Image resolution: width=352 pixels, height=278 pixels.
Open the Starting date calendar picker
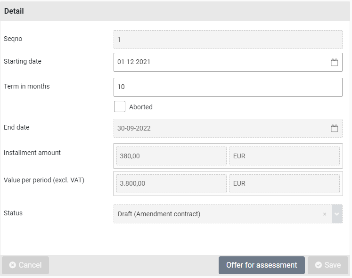(335, 62)
